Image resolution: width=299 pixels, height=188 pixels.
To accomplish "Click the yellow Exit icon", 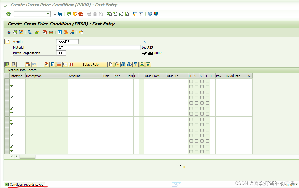I will [x=75, y=14].
